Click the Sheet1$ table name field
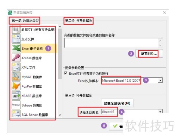The image size is (176, 139). (x=132, y=112)
